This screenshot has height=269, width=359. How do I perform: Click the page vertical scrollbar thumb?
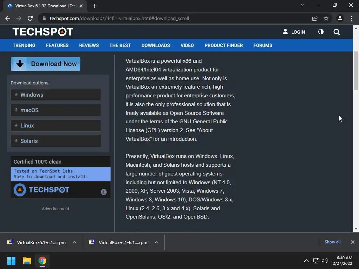coord(356,71)
